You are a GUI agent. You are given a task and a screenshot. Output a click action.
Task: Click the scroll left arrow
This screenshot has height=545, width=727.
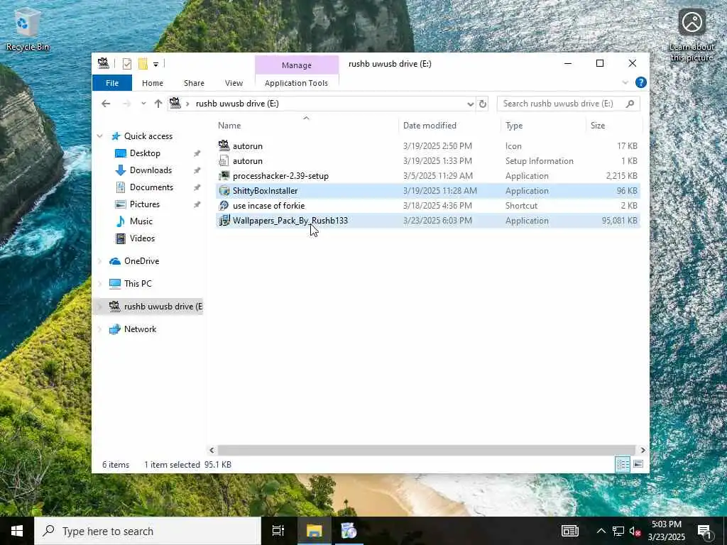(x=212, y=450)
